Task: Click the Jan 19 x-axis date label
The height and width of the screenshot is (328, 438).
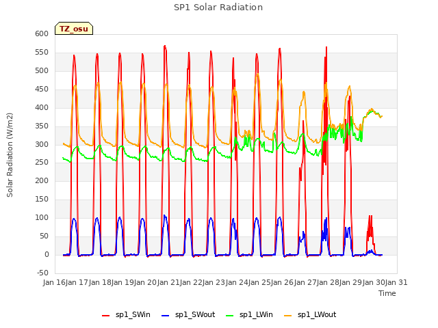Action: [123, 282]
